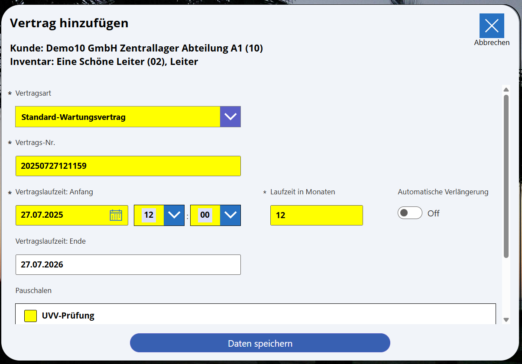Select the hour value 12

[149, 215]
